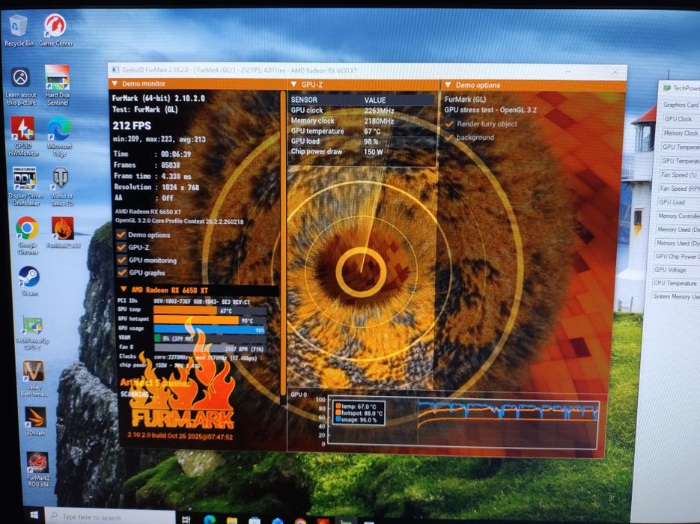
Task: Click the GPU 0 monitoring graph
Action: (463, 421)
